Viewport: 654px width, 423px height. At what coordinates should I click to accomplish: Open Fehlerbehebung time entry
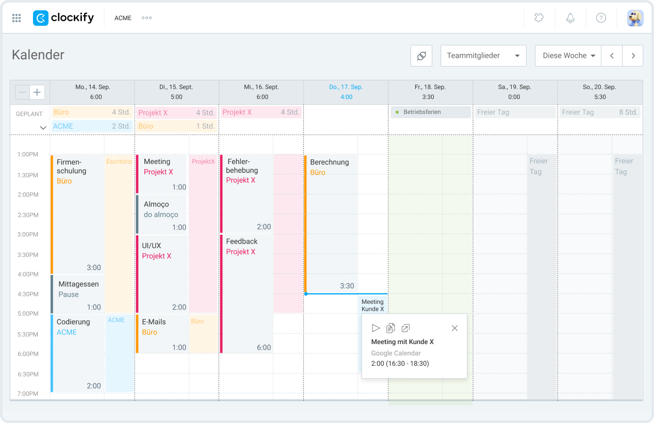[247, 194]
